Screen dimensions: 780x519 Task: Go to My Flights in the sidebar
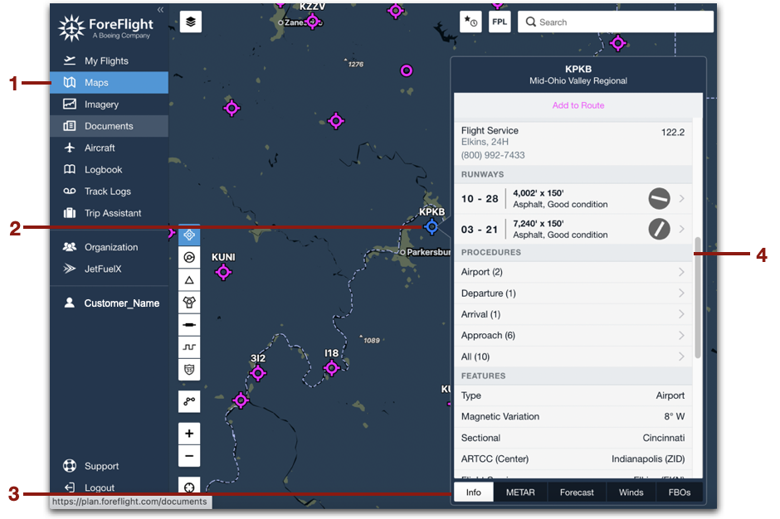(109, 61)
